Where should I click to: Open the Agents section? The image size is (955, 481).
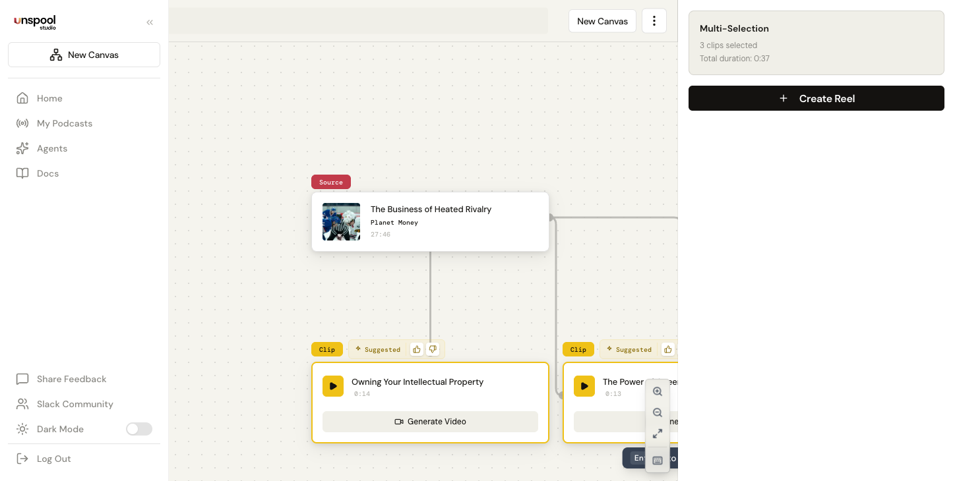point(51,148)
